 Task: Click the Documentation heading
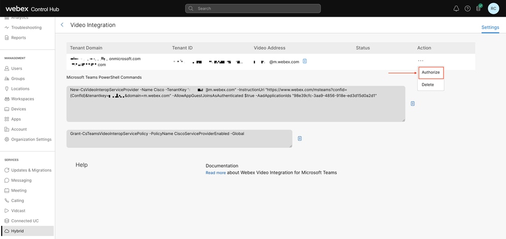pyautogui.click(x=222, y=166)
